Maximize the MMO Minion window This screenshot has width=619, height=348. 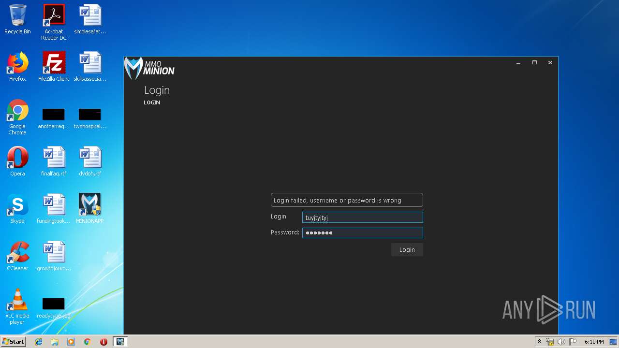534,63
